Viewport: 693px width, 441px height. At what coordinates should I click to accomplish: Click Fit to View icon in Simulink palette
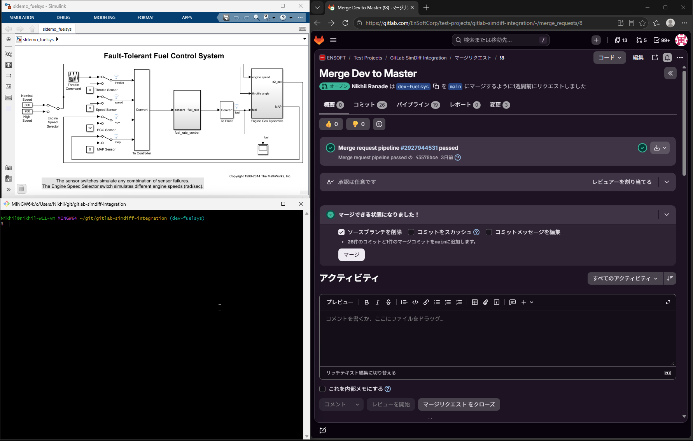coord(9,65)
